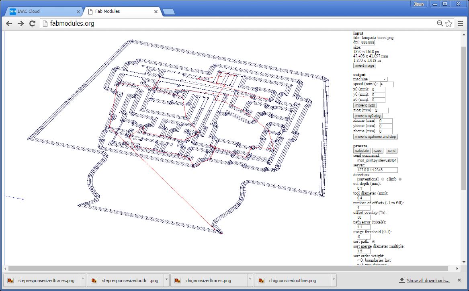Bookmark this page with the star icon

[x=449, y=23]
